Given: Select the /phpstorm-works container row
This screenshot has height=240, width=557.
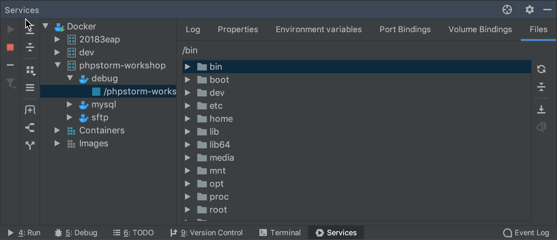Looking at the screenshot, I should click(108, 91).
